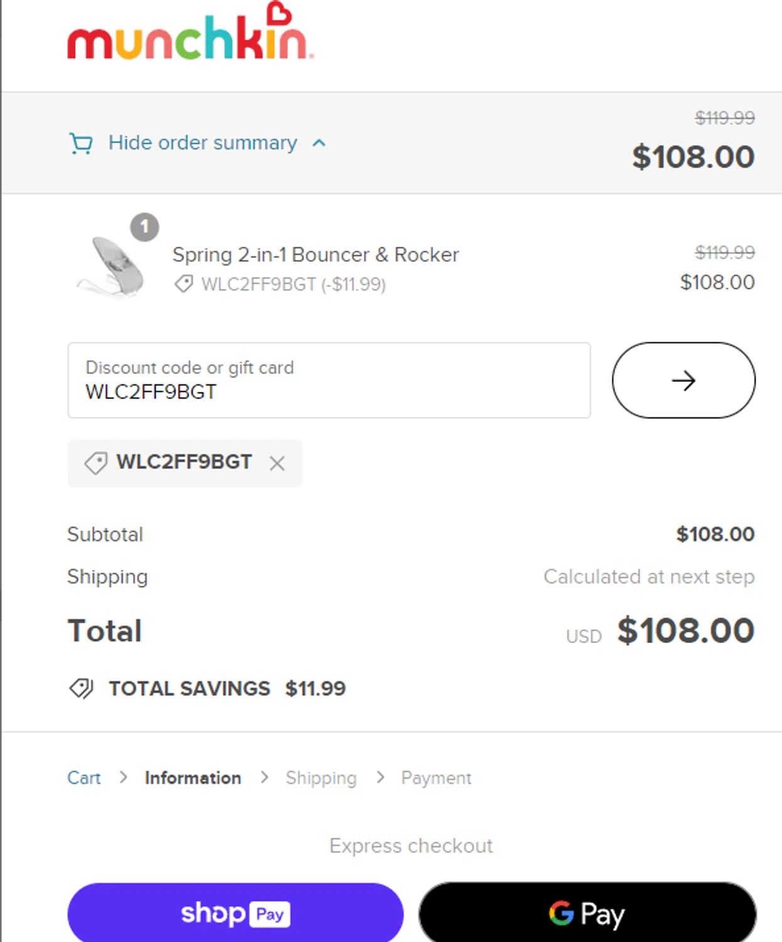Go back to Cart breadcrumb
Viewport: 782px width, 942px height.
[x=83, y=778]
